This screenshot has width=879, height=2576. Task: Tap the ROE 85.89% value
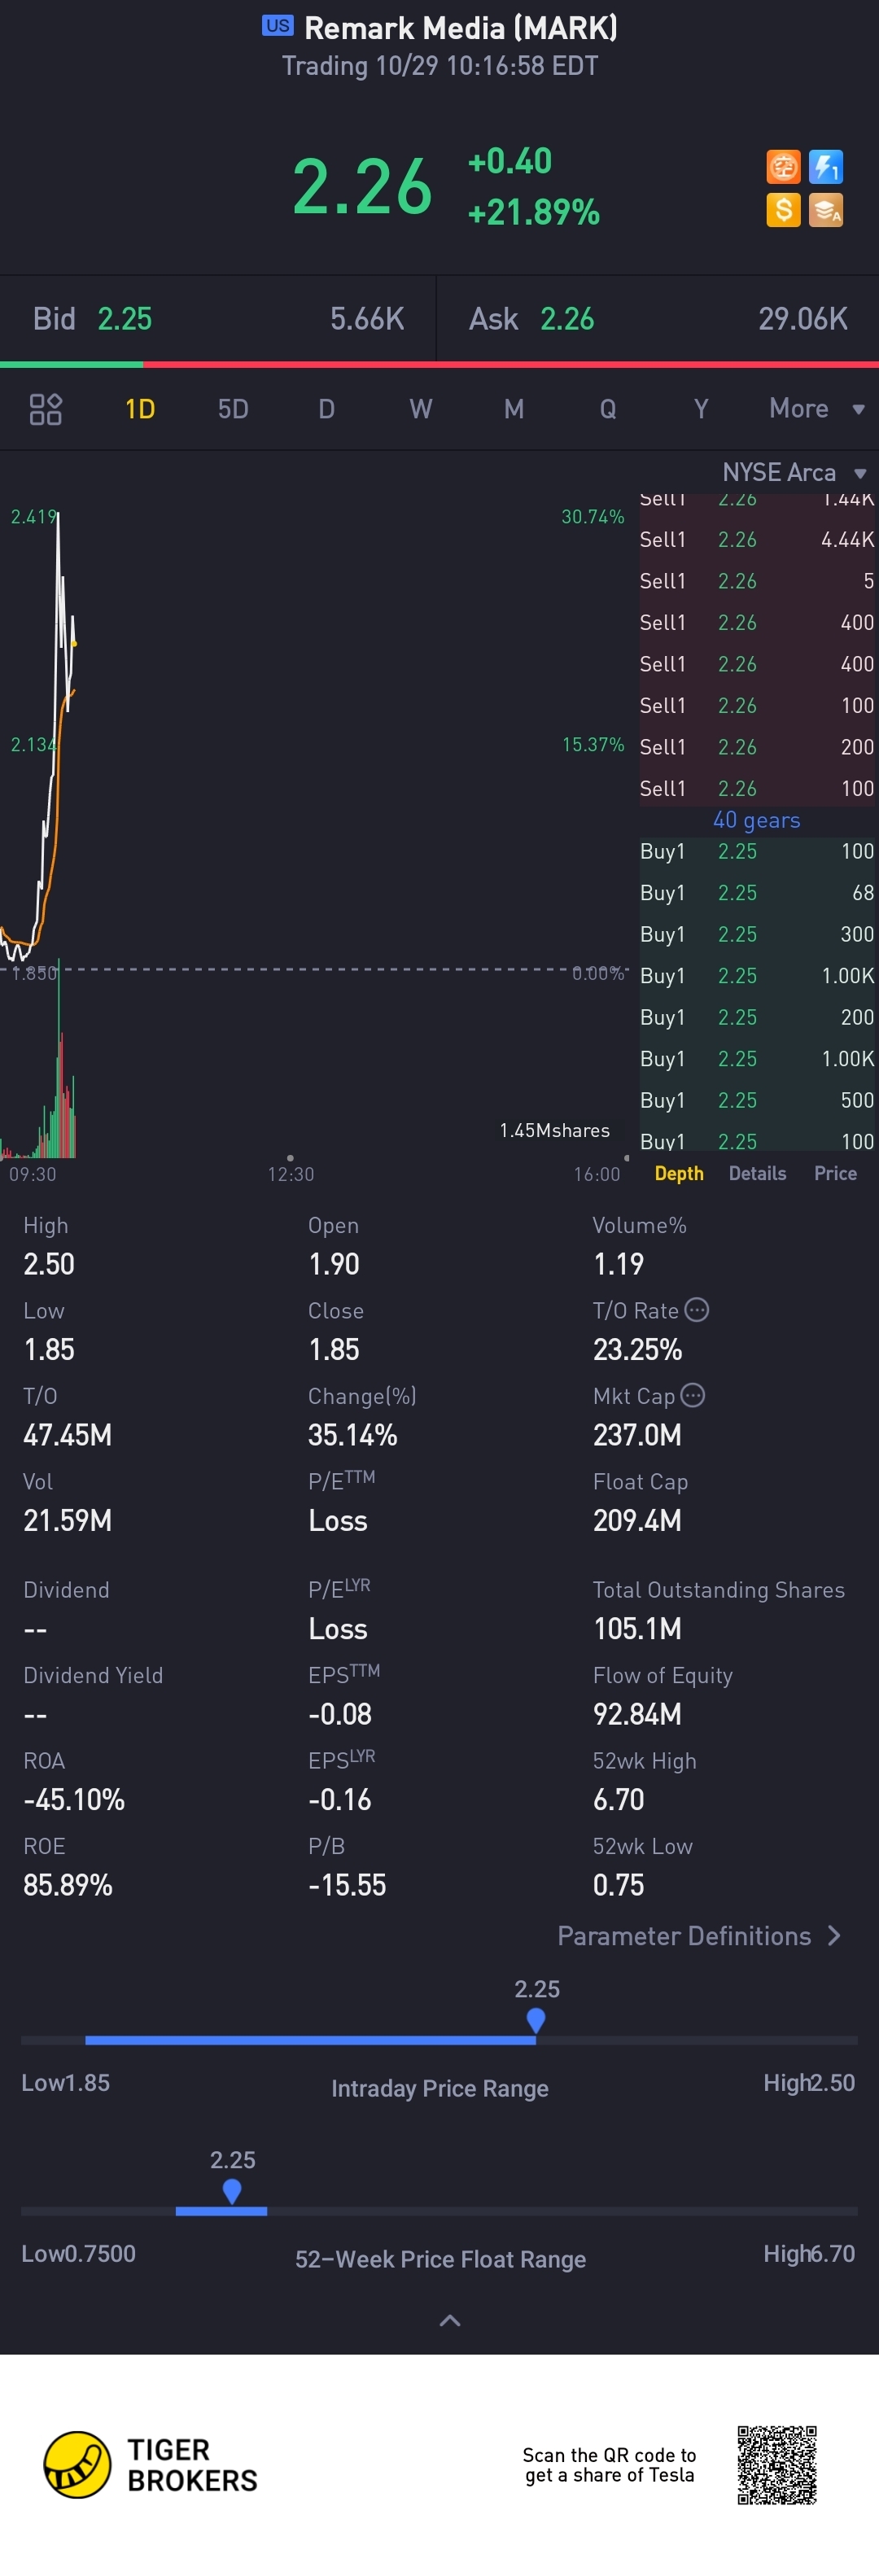click(x=68, y=1885)
